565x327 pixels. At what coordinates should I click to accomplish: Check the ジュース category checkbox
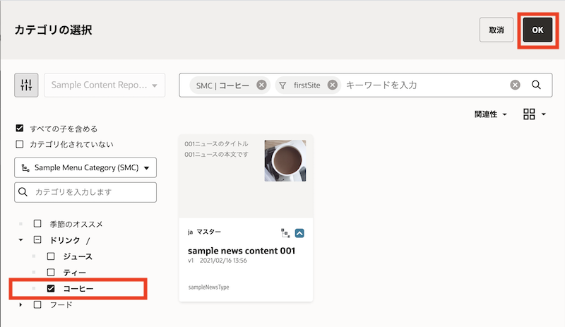51,256
